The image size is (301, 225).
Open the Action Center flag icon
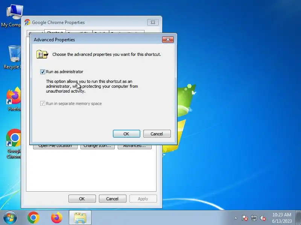245,218
